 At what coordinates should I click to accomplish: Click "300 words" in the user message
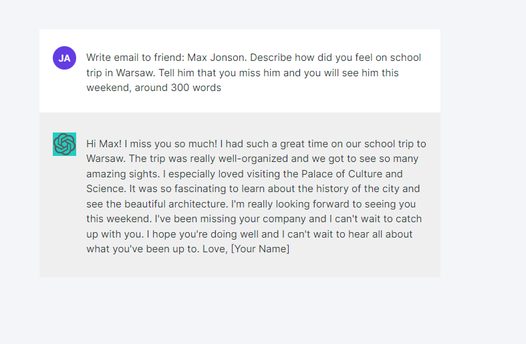[x=196, y=88]
